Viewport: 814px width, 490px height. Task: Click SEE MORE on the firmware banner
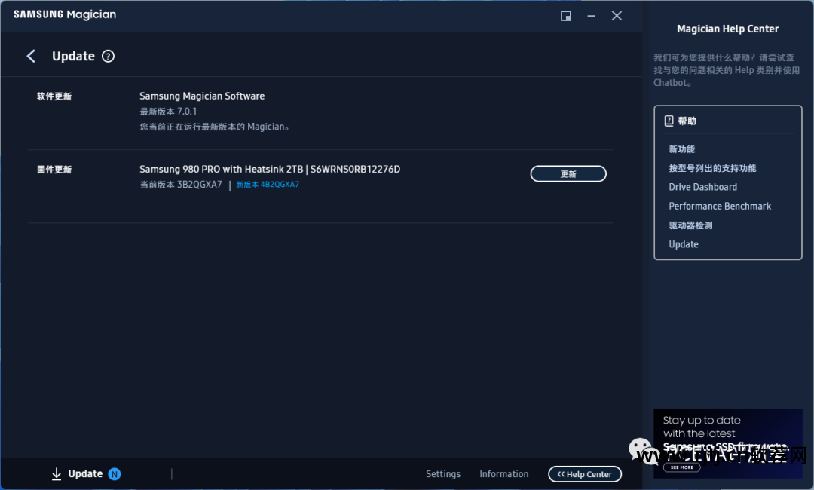pyautogui.click(x=682, y=467)
